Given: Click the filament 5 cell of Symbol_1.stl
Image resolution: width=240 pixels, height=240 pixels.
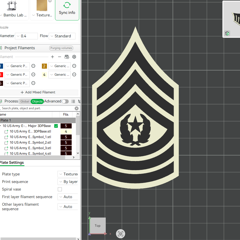Looking at the screenshot, I should click(66, 137).
